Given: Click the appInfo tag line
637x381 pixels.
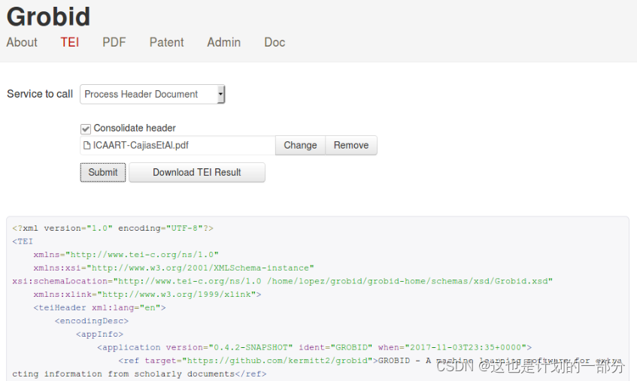Looking at the screenshot, I should click(x=99, y=334).
